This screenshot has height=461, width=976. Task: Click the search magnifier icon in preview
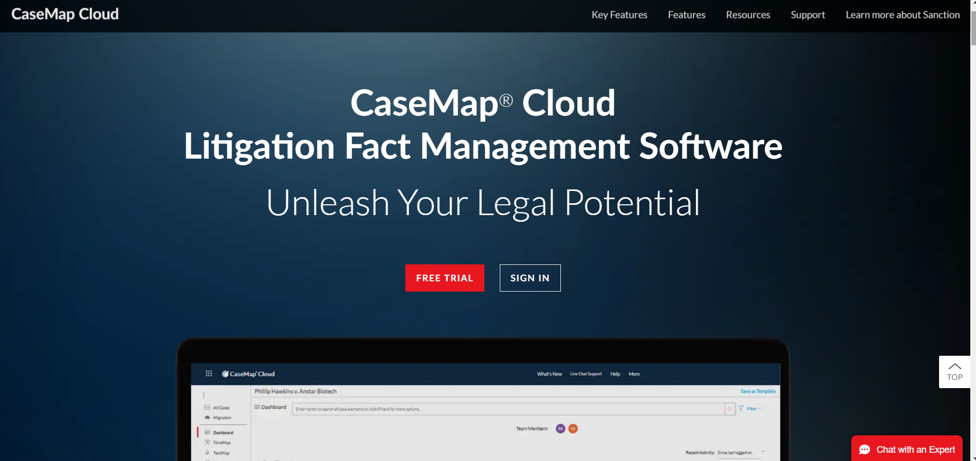730,409
